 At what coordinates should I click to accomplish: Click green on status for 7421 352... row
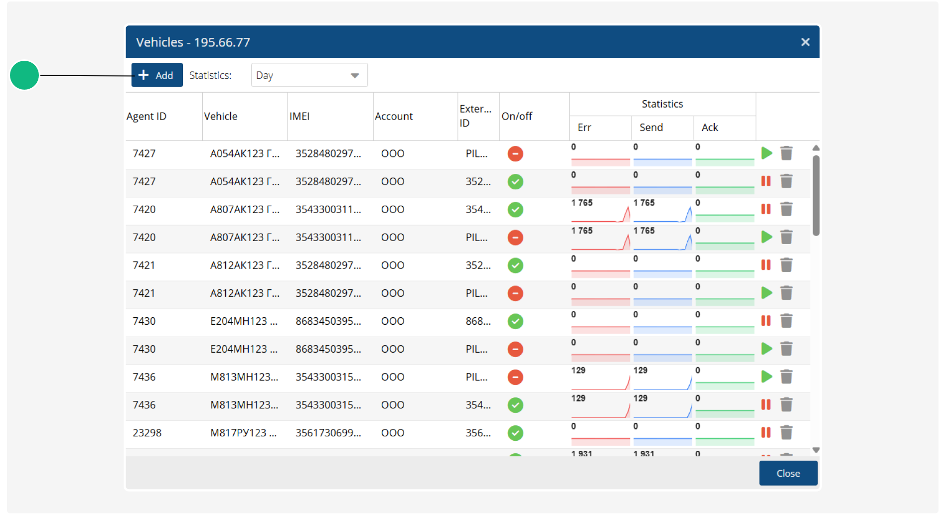(515, 265)
